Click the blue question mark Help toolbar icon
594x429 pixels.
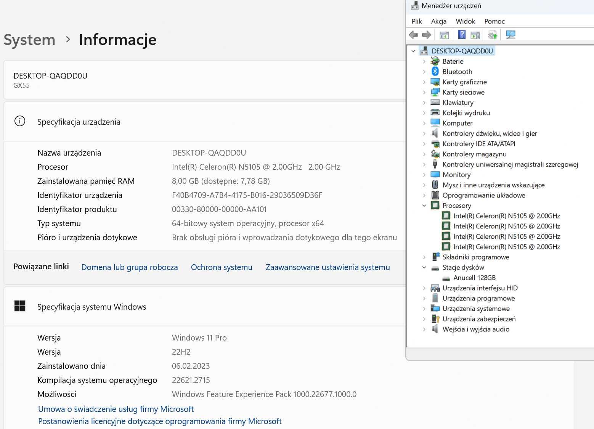pyautogui.click(x=462, y=35)
